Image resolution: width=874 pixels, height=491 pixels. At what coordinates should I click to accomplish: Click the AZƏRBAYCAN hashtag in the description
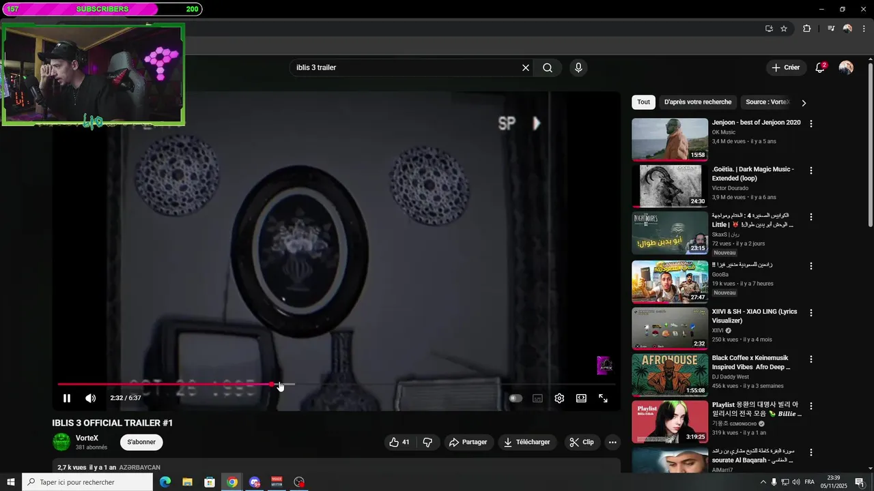pyautogui.click(x=140, y=468)
